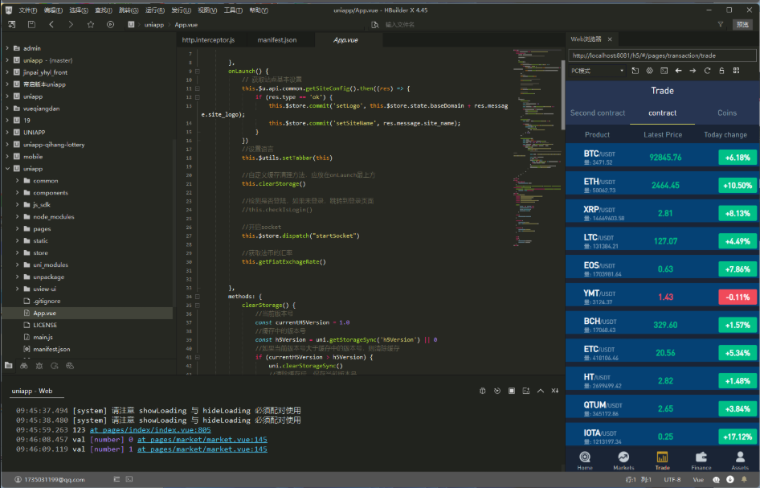Click the editor vertical scrollbar
The width and height of the screenshot is (760, 488).
(562, 95)
